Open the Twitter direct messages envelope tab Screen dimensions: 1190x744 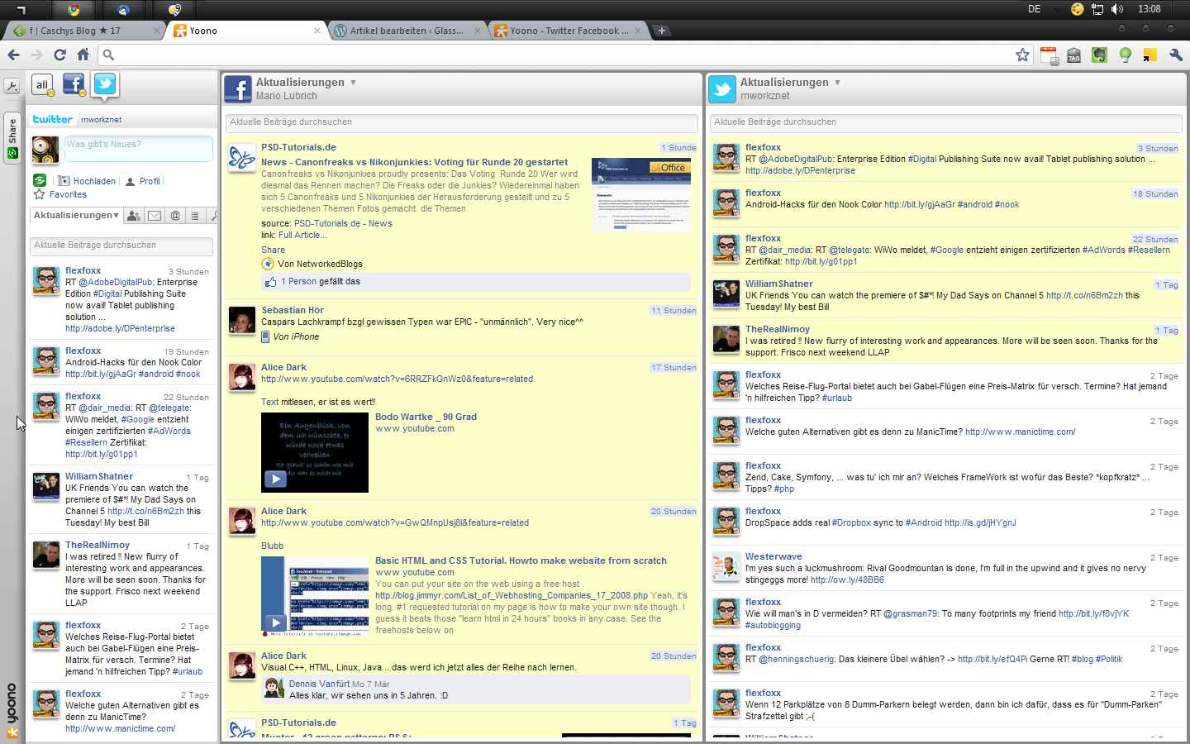click(x=155, y=216)
